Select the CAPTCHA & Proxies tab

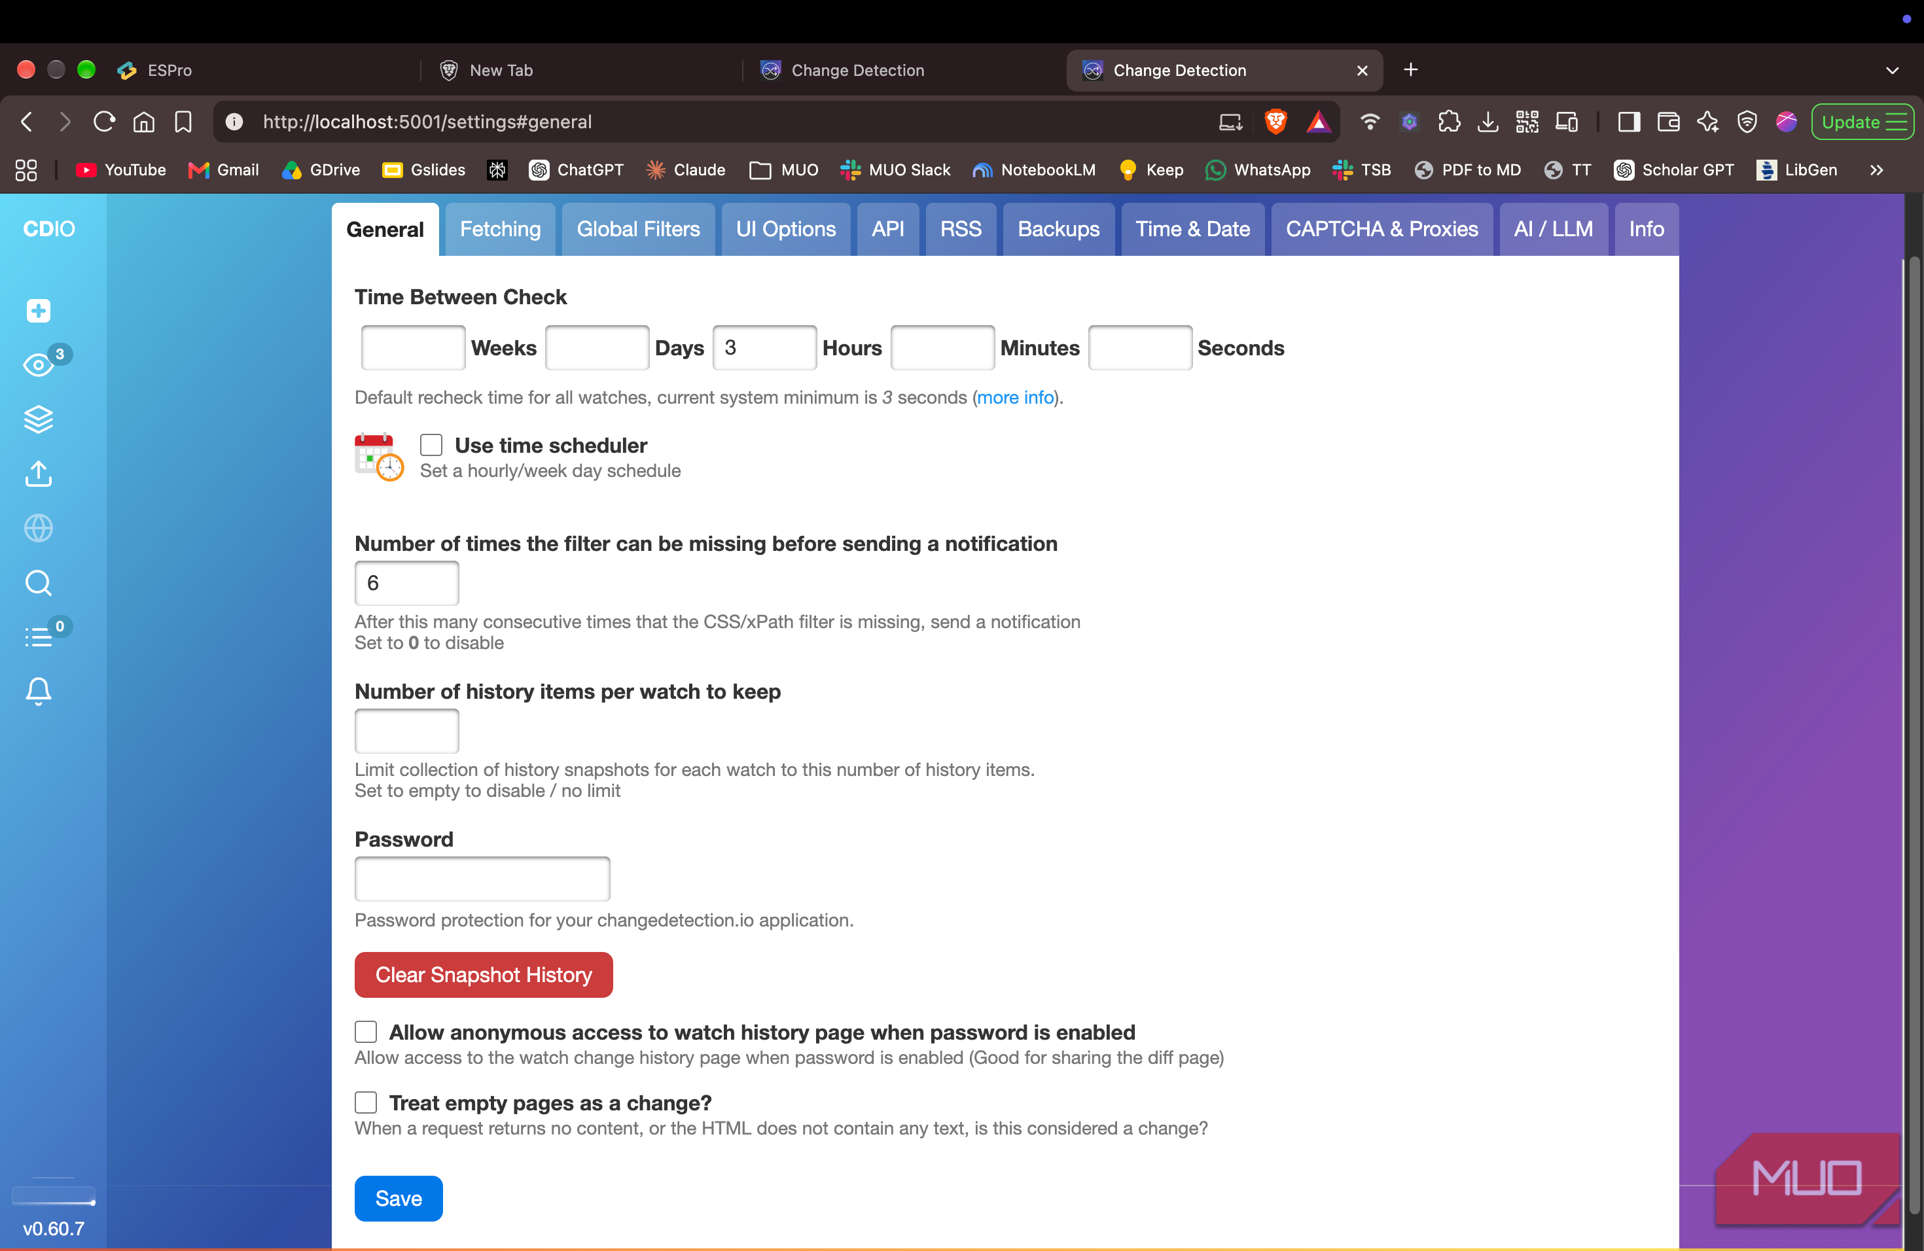coord(1381,229)
